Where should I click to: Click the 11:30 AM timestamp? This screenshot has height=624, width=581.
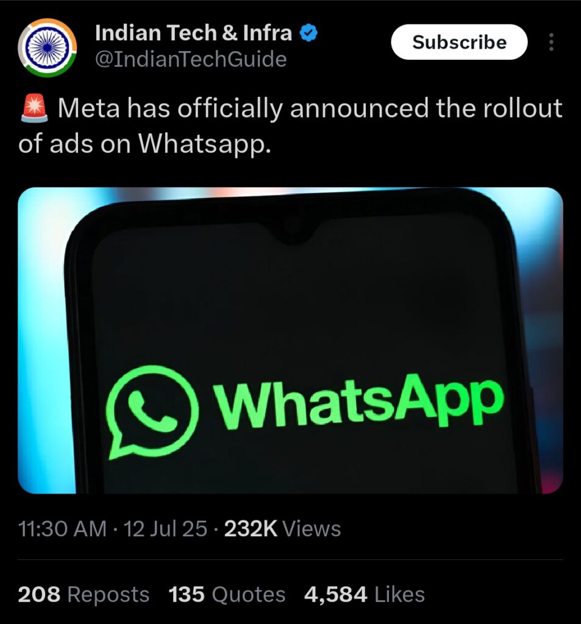[x=63, y=529]
